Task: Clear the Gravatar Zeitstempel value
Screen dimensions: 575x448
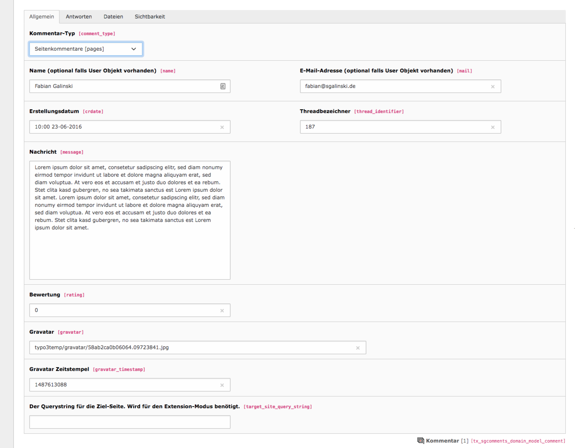Action: point(222,385)
